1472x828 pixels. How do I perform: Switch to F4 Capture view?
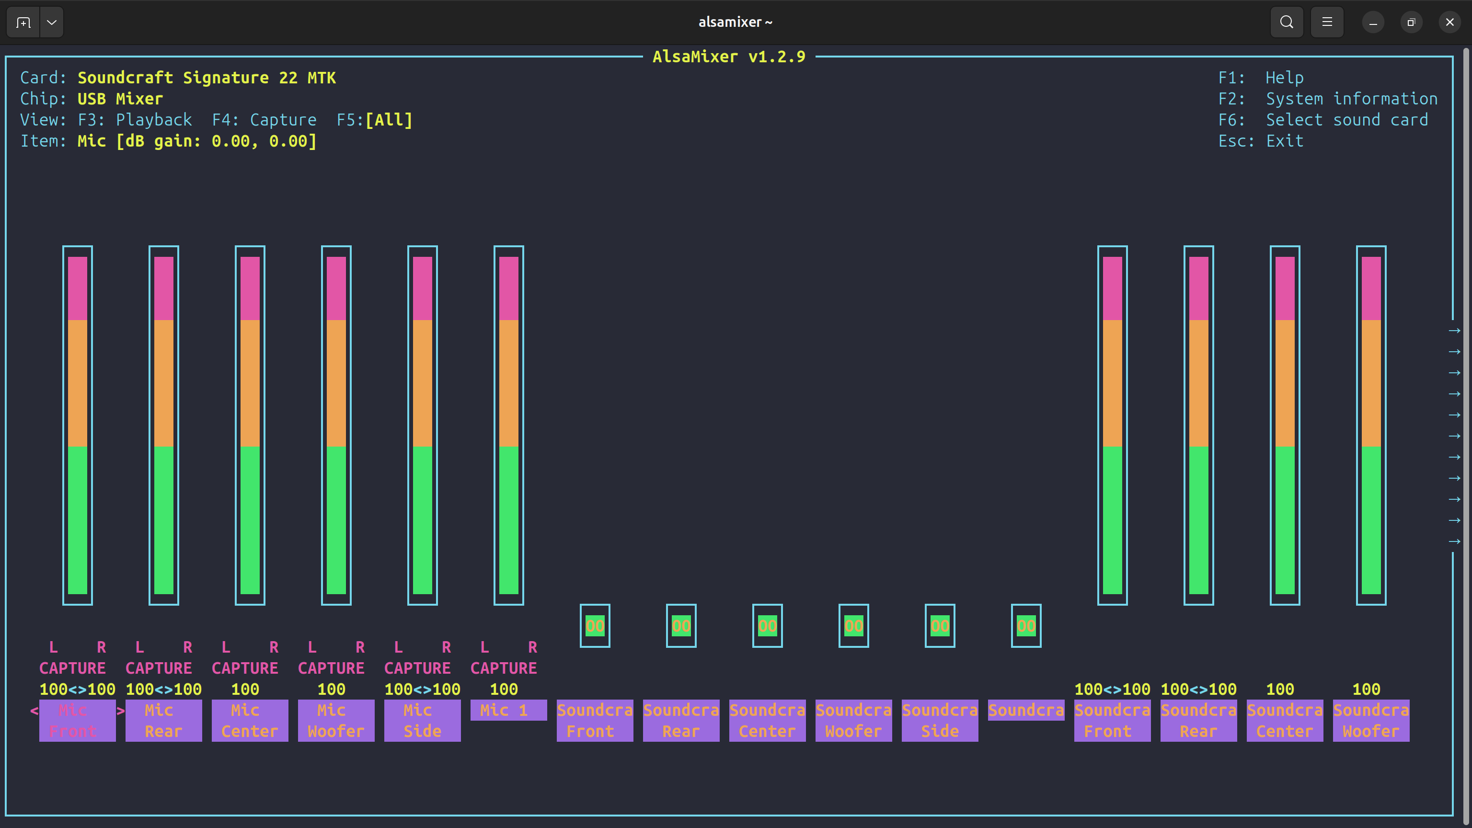264,120
